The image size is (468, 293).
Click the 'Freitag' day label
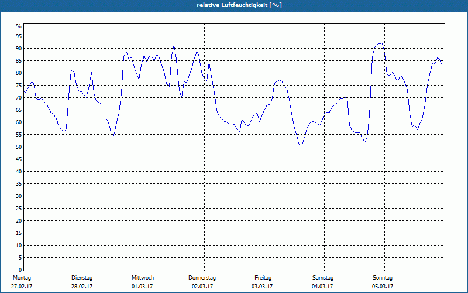click(x=263, y=278)
